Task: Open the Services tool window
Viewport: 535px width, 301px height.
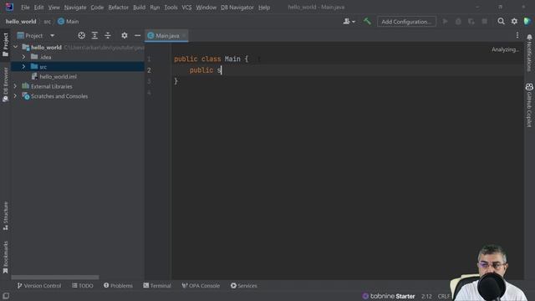Action: tap(243, 286)
